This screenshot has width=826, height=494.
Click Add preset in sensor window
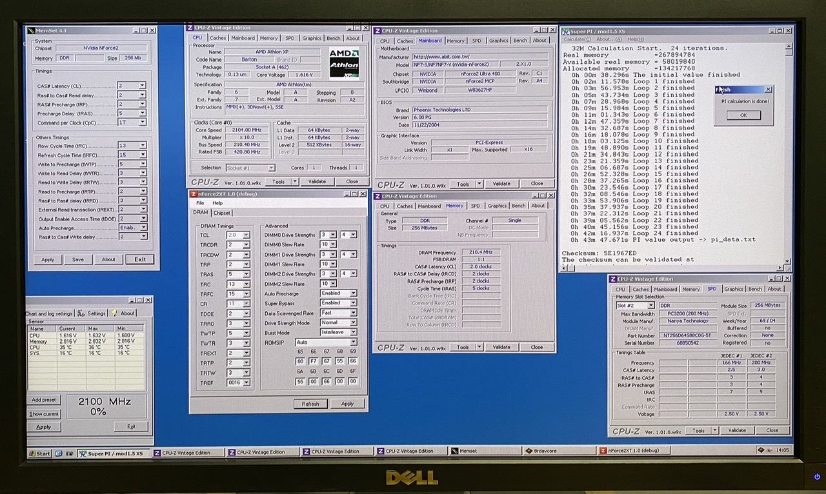[44, 400]
